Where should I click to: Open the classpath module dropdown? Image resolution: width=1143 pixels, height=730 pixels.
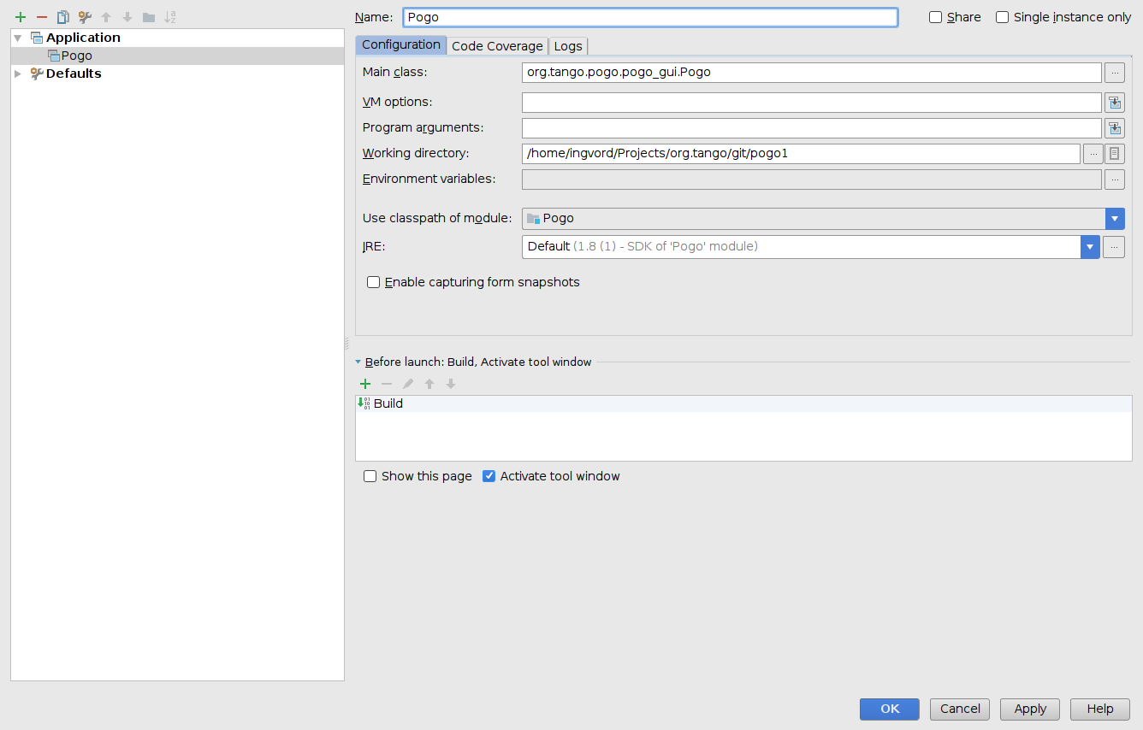(x=1115, y=219)
